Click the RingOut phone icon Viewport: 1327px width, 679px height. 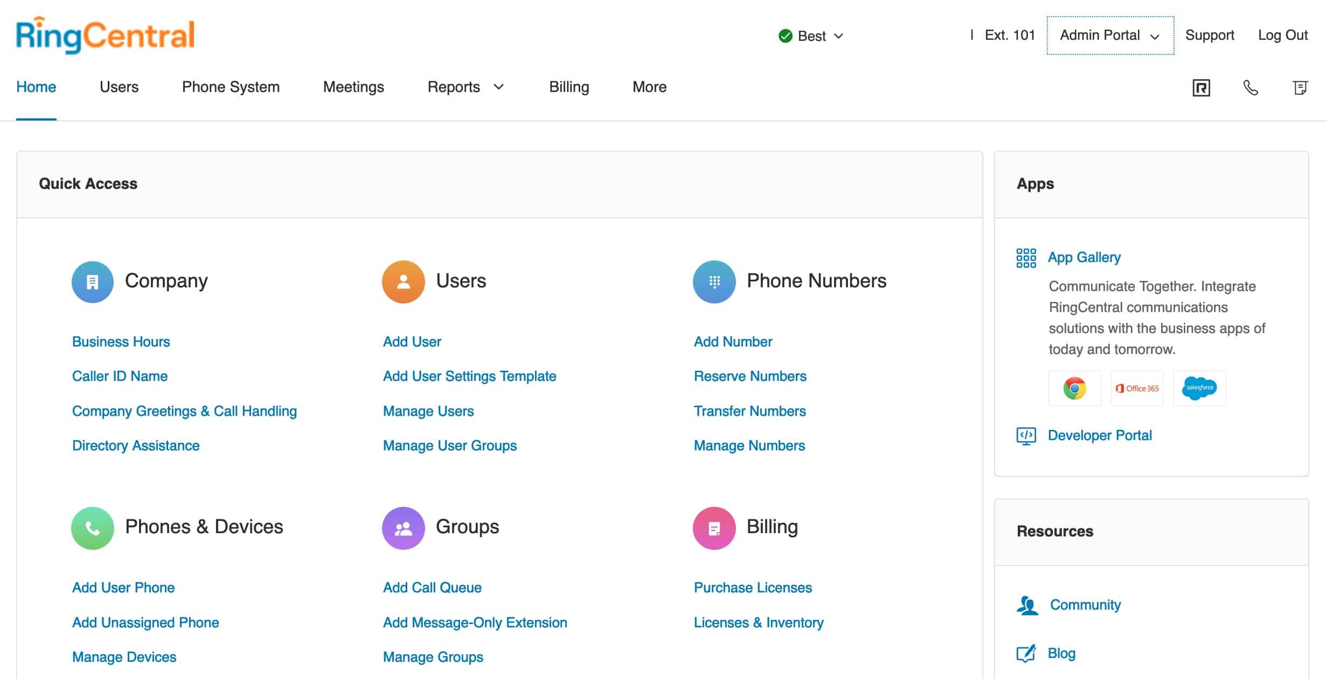coord(1250,87)
